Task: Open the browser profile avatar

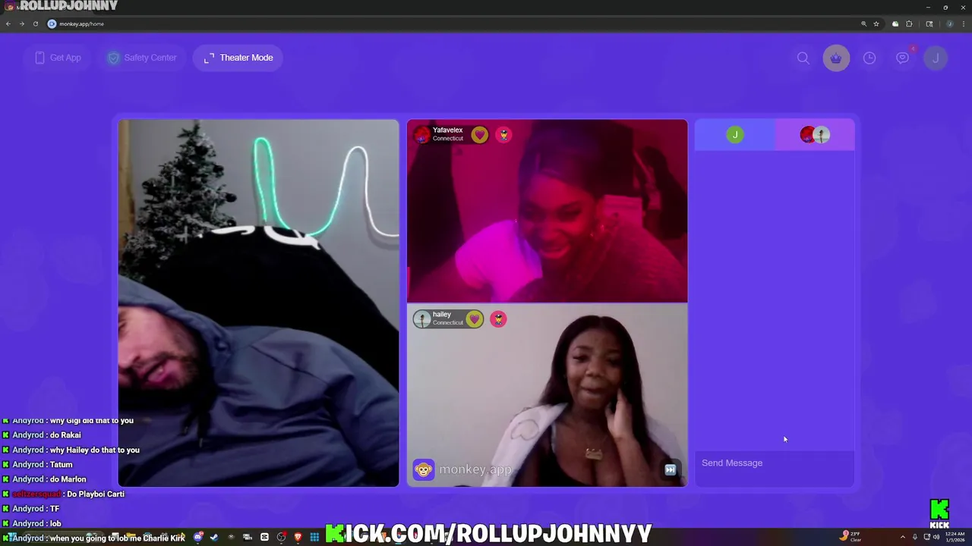Action: point(949,24)
